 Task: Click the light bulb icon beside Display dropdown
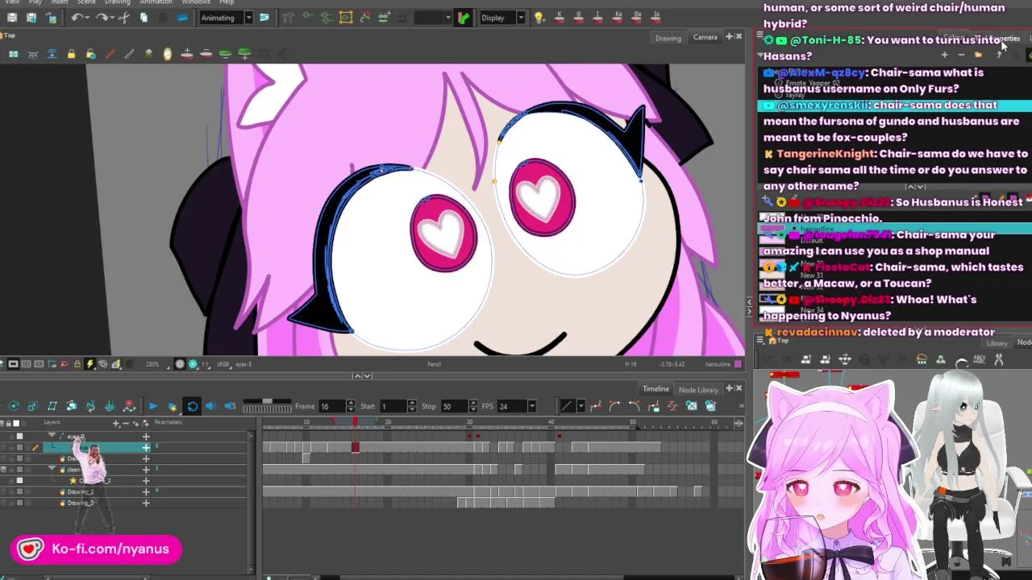pyautogui.click(x=539, y=18)
